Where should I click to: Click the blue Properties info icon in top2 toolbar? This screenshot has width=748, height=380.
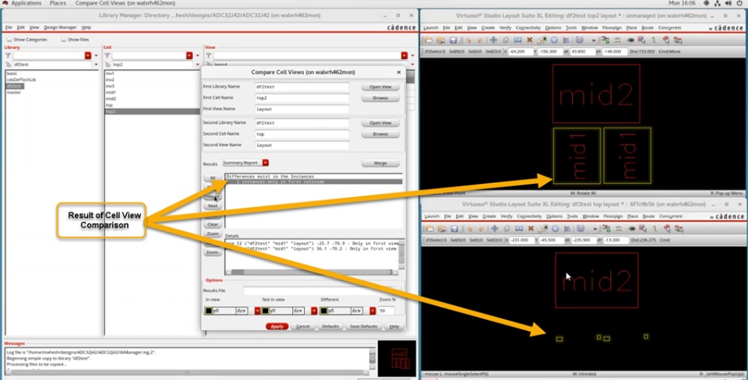(x=554, y=40)
